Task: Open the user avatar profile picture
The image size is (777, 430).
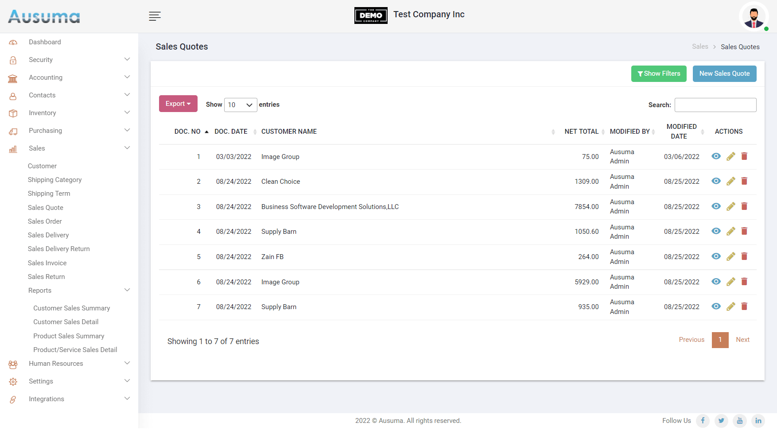Action: click(754, 17)
